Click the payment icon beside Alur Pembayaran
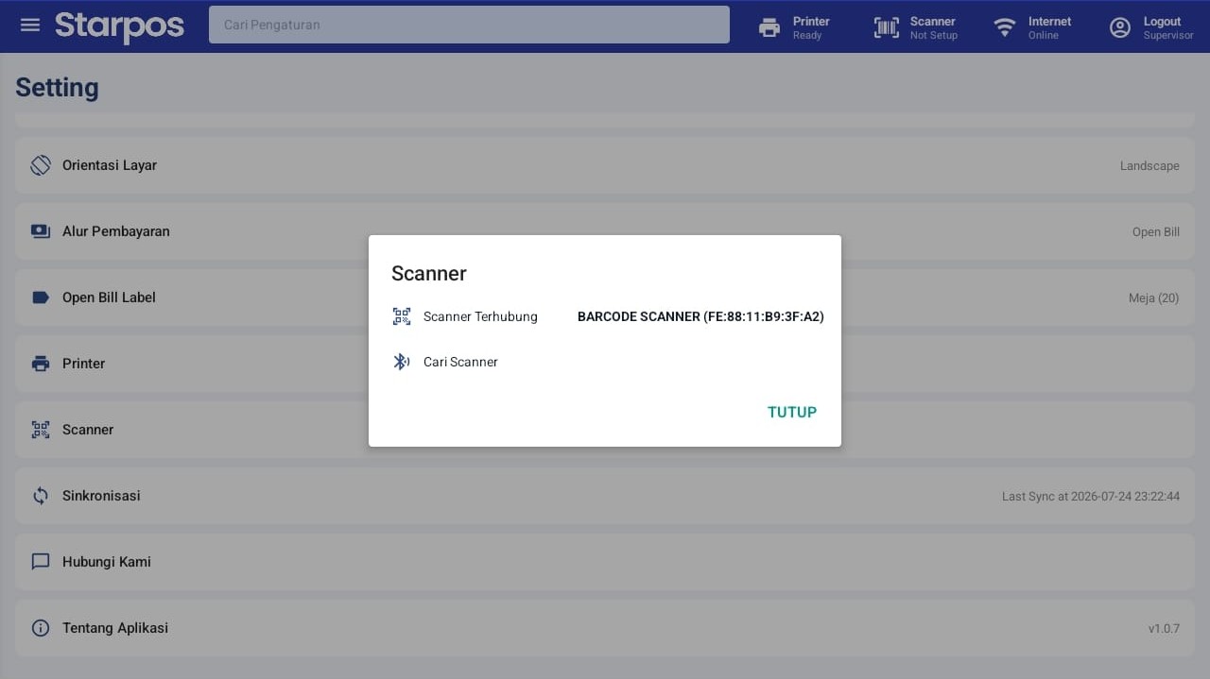Image resolution: width=1210 pixels, height=679 pixels. tap(41, 231)
